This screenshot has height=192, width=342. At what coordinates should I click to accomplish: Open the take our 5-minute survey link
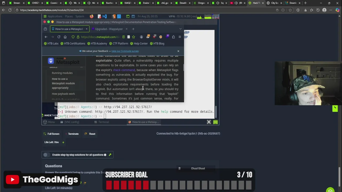click(x=125, y=51)
